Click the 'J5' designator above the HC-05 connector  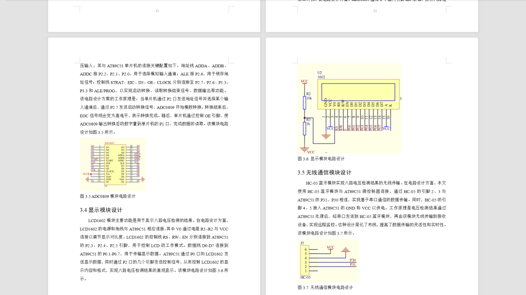tap(302, 243)
